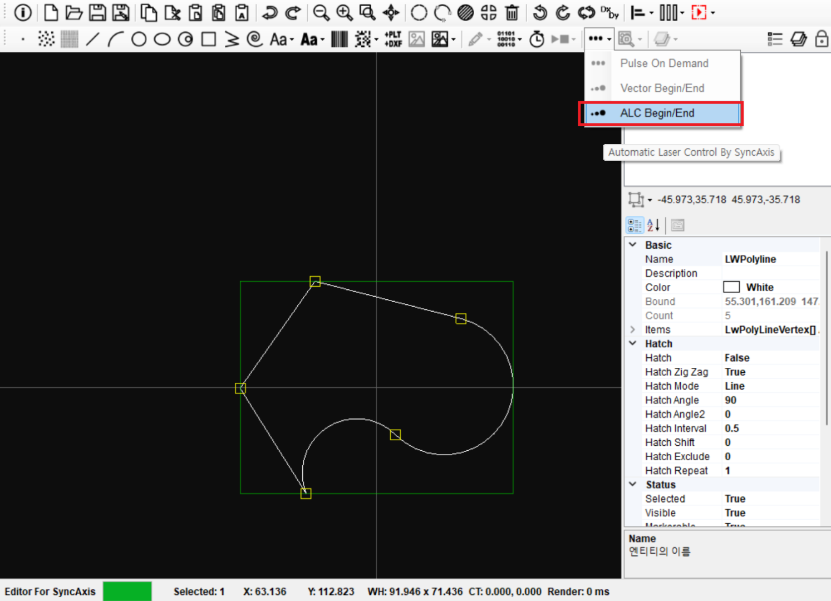
Task: Draw a spiral entity
Action: pyautogui.click(x=254, y=39)
